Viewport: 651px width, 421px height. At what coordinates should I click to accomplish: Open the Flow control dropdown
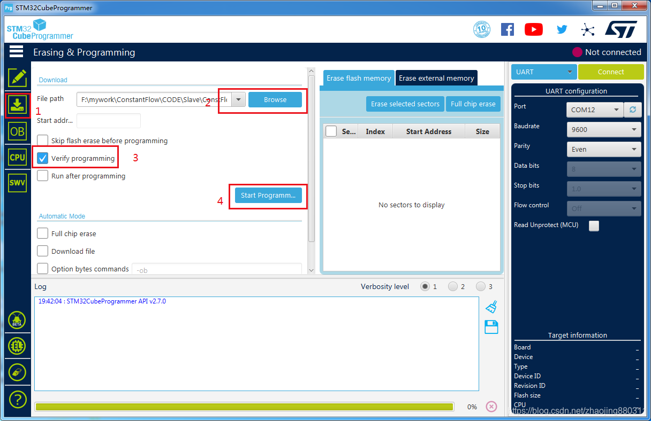pyautogui.click(x=604, y=208)
